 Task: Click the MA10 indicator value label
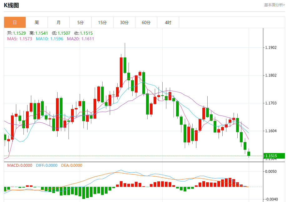click(x=49, y=39)
